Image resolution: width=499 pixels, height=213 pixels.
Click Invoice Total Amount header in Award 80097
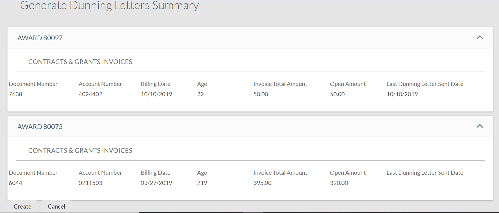click(x=280, y=84)
